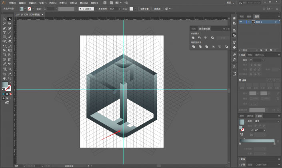Viewport: 282px width, 168px height.
Task: Click Minus Front shape mode in Pathfinder
Action: point(200,38)
